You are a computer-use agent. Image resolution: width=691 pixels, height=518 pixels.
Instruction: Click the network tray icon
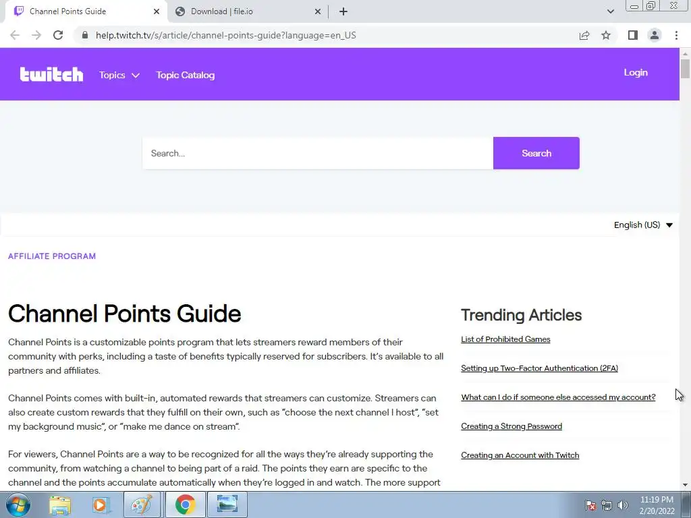(x=607, y=505)
